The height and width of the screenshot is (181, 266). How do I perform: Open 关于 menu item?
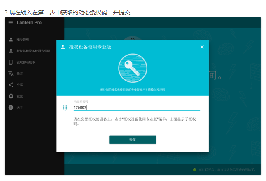(x=20, y=107)
